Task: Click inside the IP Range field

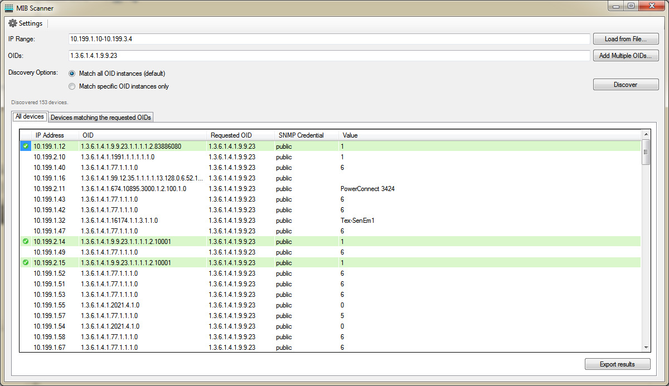Action: [x=328, y=39]
